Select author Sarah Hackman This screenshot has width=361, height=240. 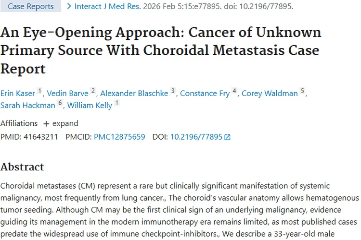28,105
